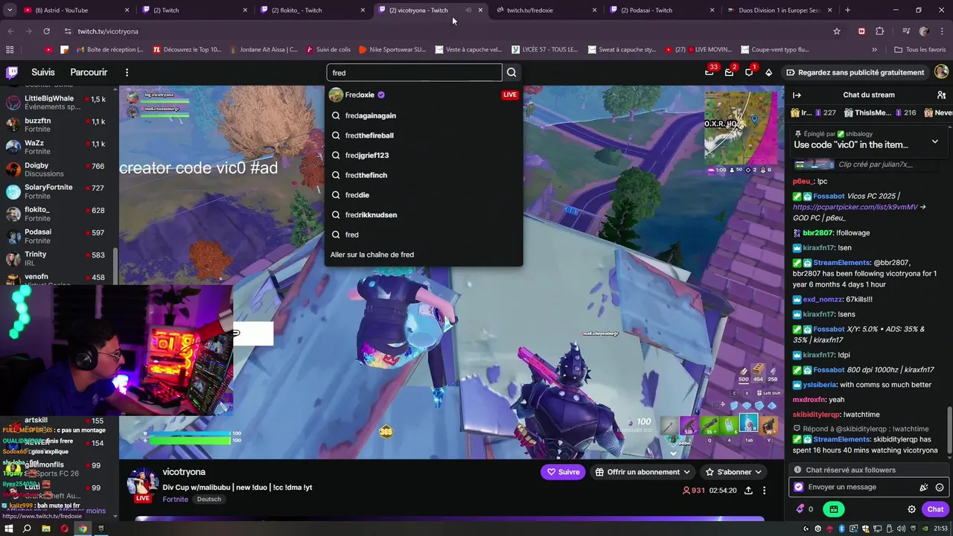
Task: Choose the fredthefireball search suggestion
Action: pos(424,135)
